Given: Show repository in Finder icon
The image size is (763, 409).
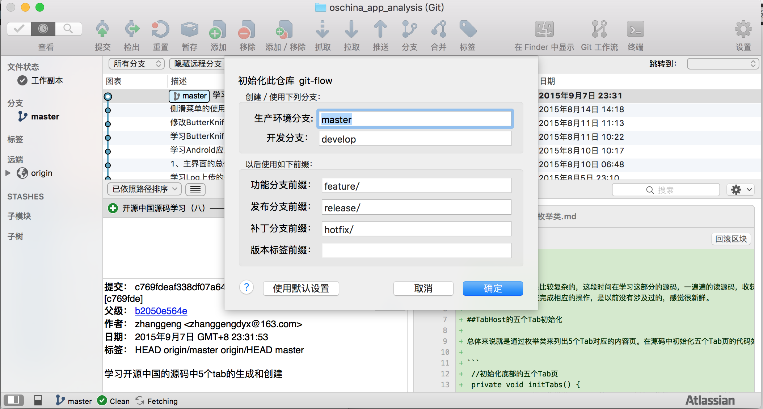Looking at the screenshot, I should point(544,30).
